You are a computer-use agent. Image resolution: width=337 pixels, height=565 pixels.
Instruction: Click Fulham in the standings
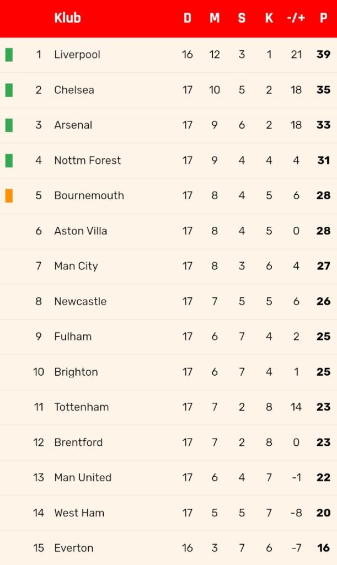(73, 337)
